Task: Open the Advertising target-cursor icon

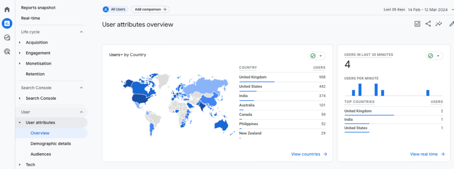Action: tap(7, 52)
